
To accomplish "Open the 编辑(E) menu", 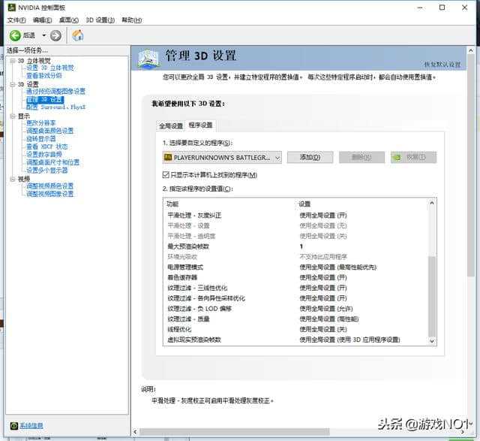I will (x=43, y=20).
